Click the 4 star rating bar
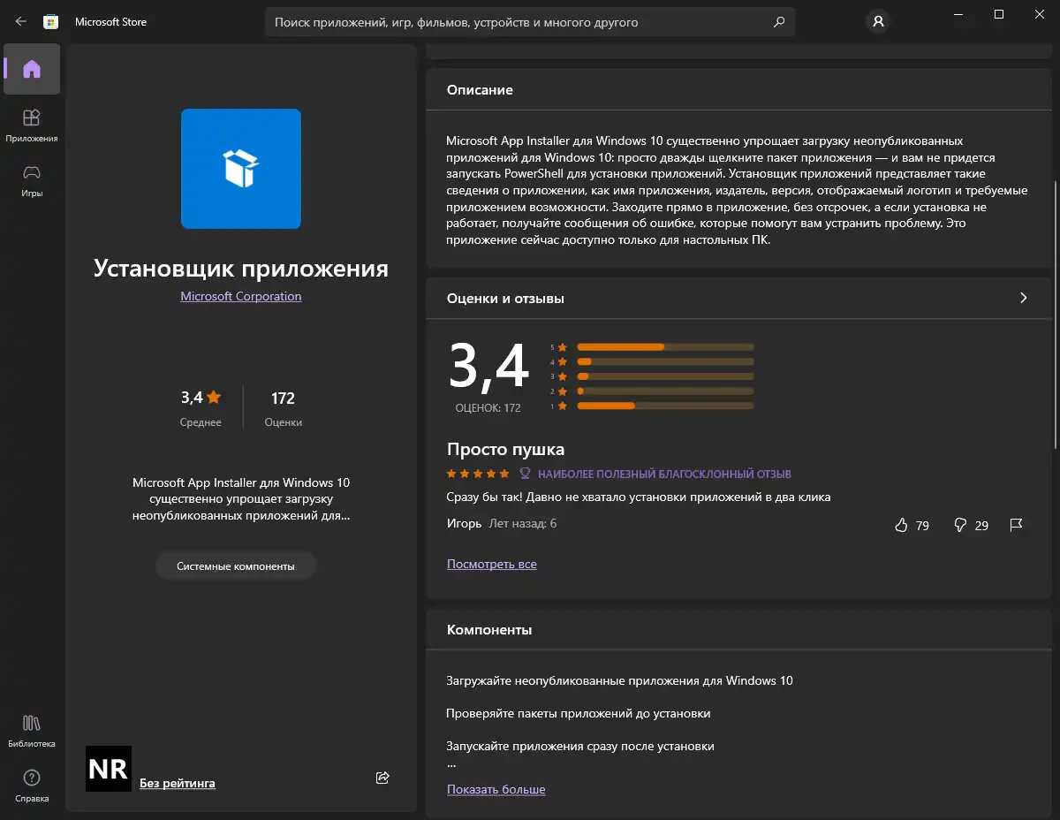Screen dimensions: 1060x820 665,361
